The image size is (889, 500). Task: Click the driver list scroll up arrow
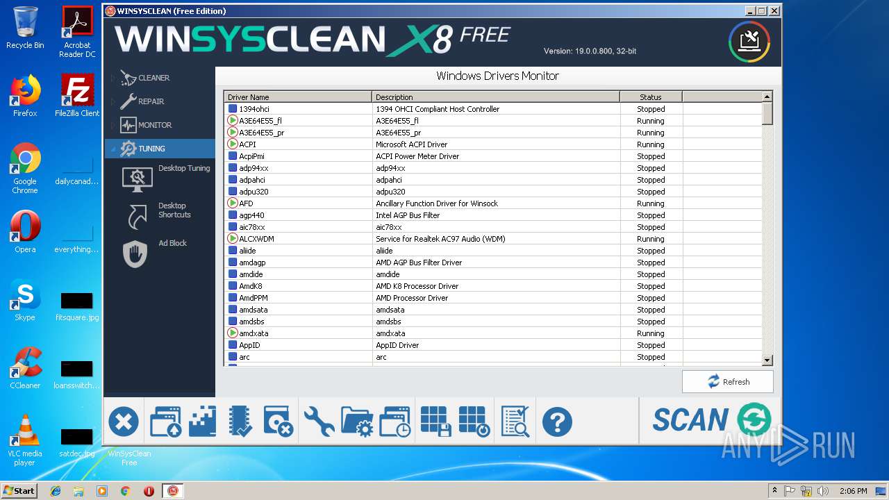click(767, 97)
